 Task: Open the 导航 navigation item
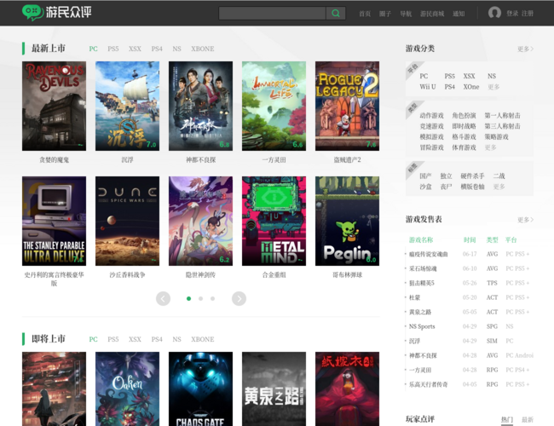(406, 14)
